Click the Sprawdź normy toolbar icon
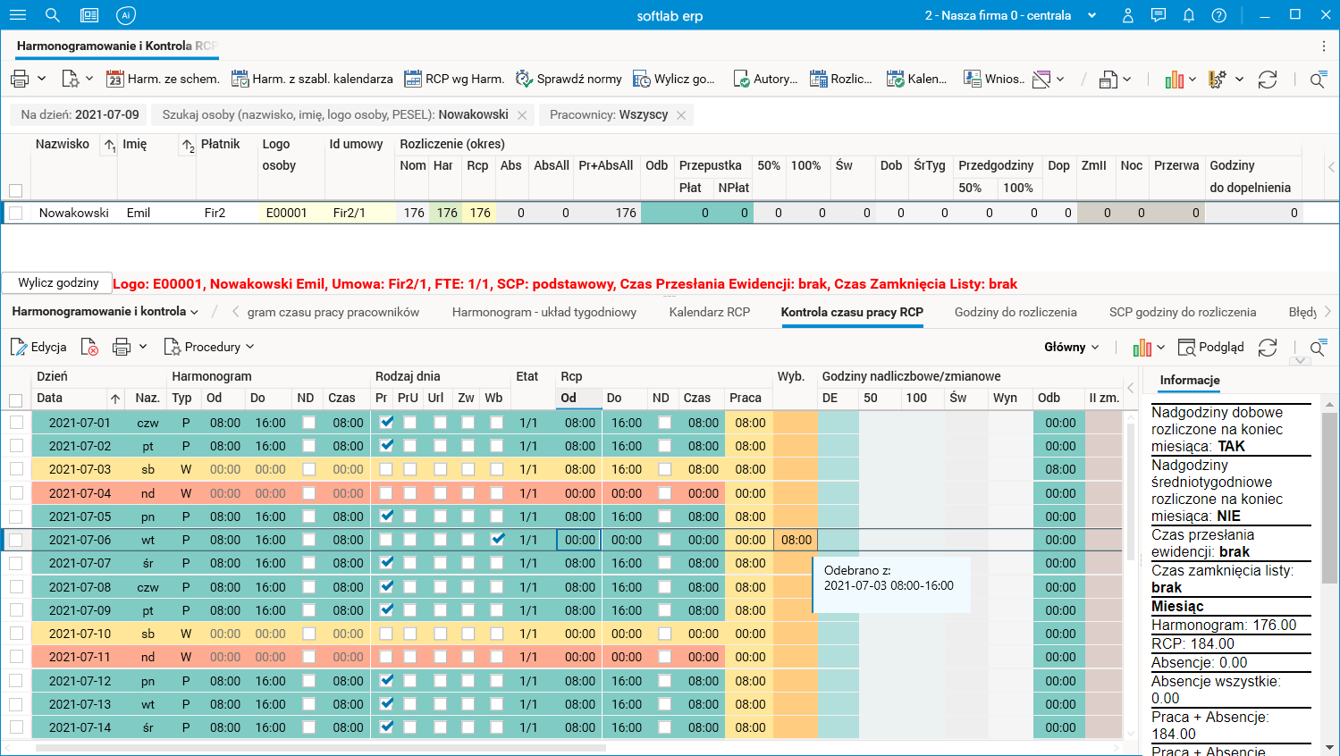The image size is (1340, 756). tap(524, 79)
